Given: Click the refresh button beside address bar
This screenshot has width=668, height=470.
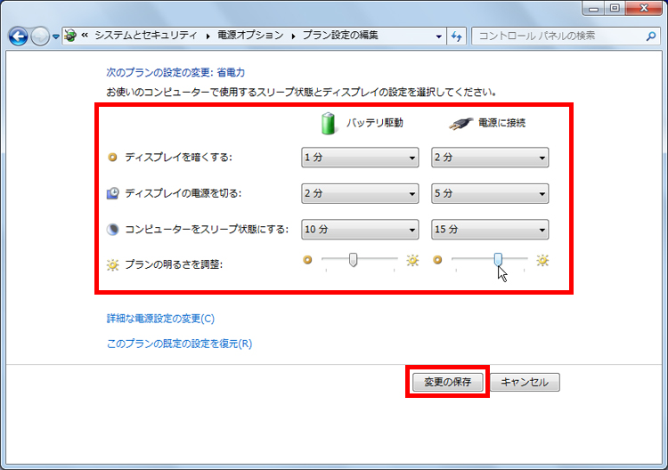Looking at the screenshot, I should point(457,36).
